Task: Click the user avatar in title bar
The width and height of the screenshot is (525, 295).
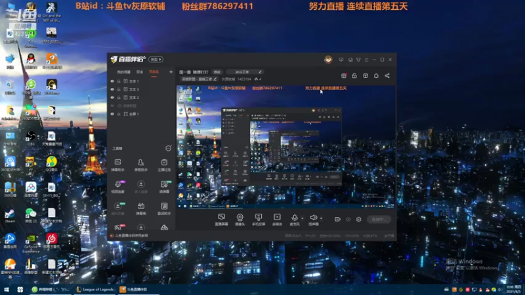Action: 328,60
